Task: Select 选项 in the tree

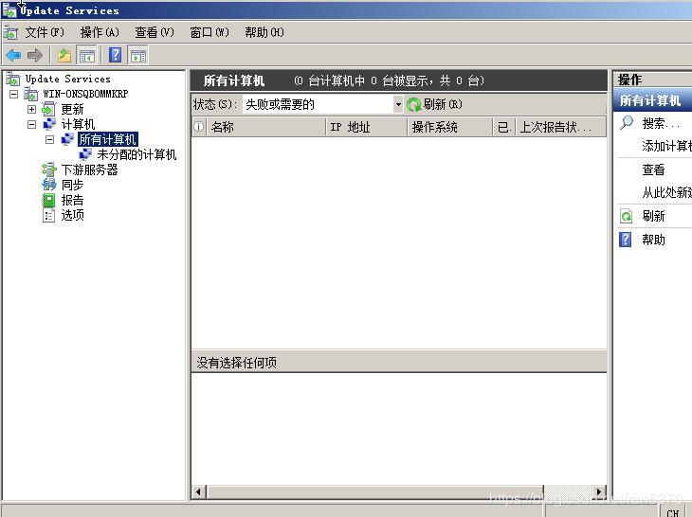Action: coord(72,215)
